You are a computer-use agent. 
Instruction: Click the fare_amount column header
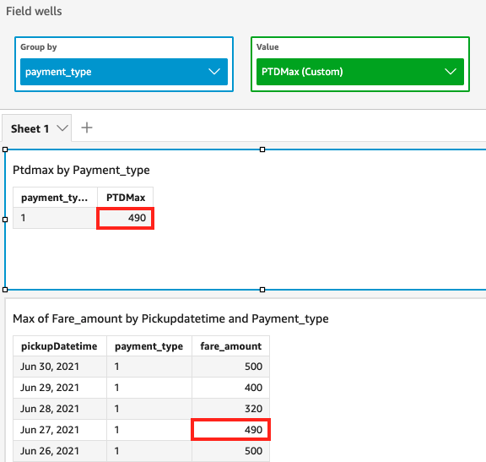(230, 346)
